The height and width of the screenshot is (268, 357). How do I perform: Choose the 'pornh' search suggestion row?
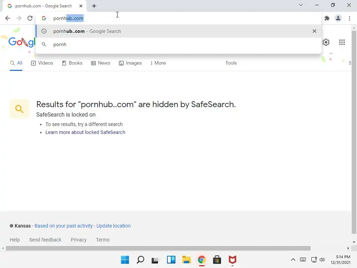pyautogui.click(x=178, y=44)
